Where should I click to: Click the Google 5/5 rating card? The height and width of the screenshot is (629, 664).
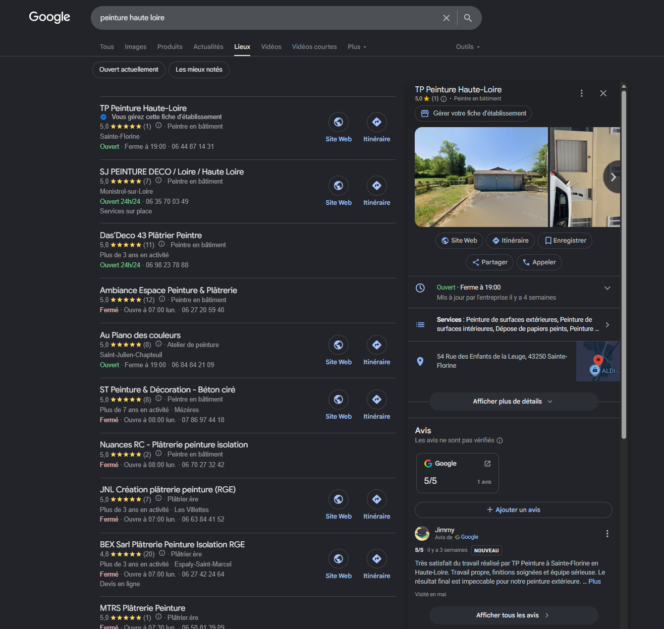tap(458, 473)
